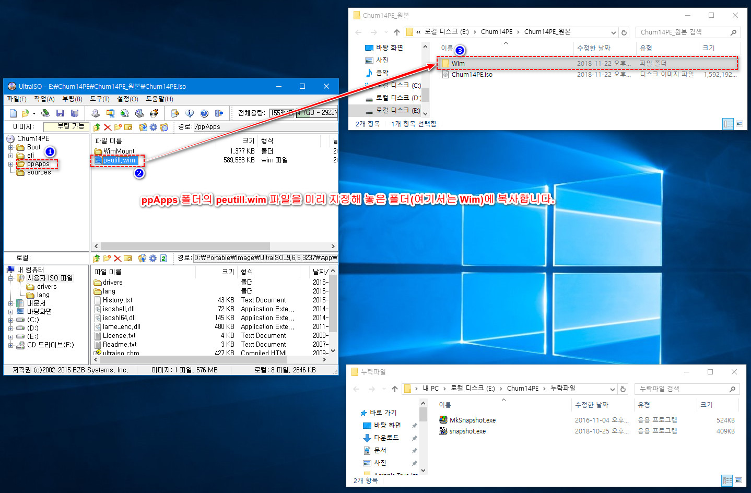
Task: Open the 작업(A) menu in UltraISO
Action: coord(44,99)
